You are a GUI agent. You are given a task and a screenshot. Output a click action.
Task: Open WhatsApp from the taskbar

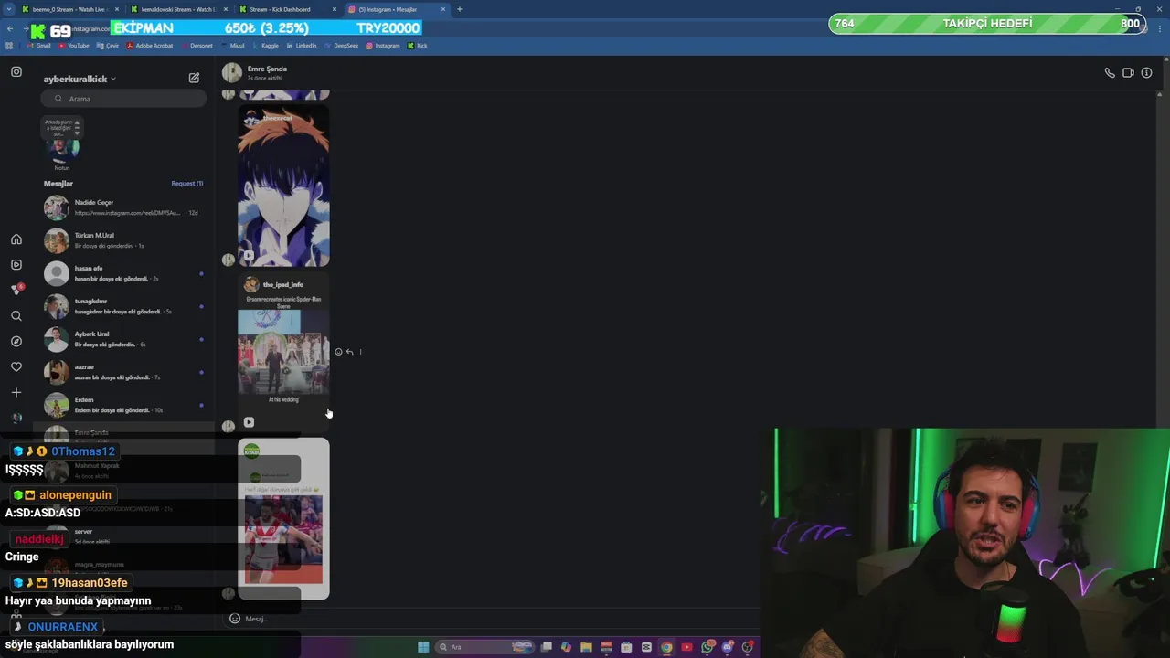pos(707,647)
